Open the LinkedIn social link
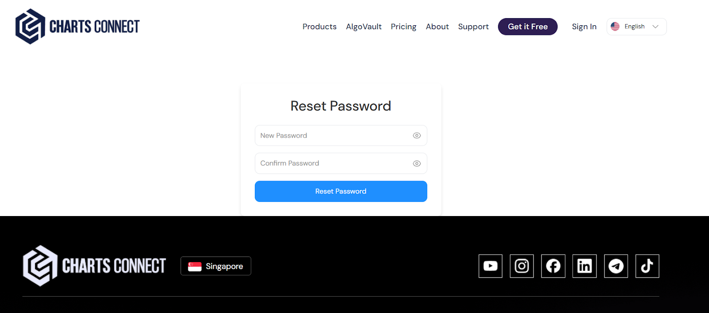709x313 pixels. point(584,266)
